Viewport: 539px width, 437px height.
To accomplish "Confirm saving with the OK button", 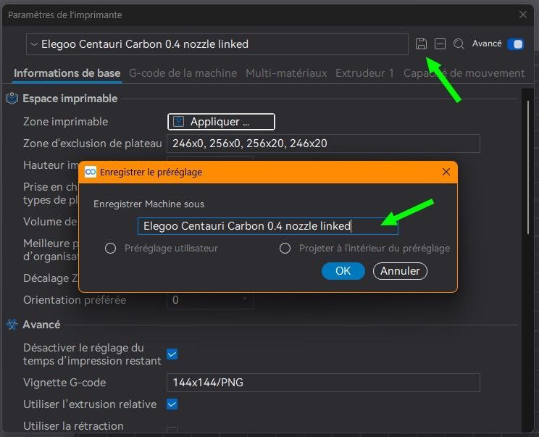I will coord(343,271).
